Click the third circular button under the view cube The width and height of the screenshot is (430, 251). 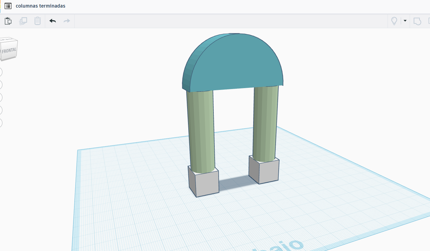pos(1,97)
